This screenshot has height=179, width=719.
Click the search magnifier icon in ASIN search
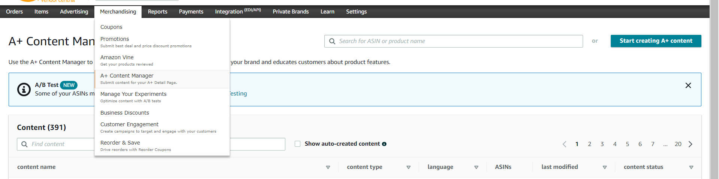coord(332,41)
